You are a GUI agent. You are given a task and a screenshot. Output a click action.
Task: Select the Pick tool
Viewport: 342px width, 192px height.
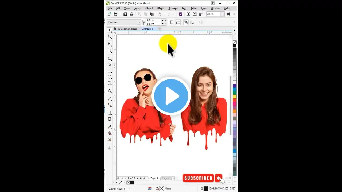click(x=110, y=30)
